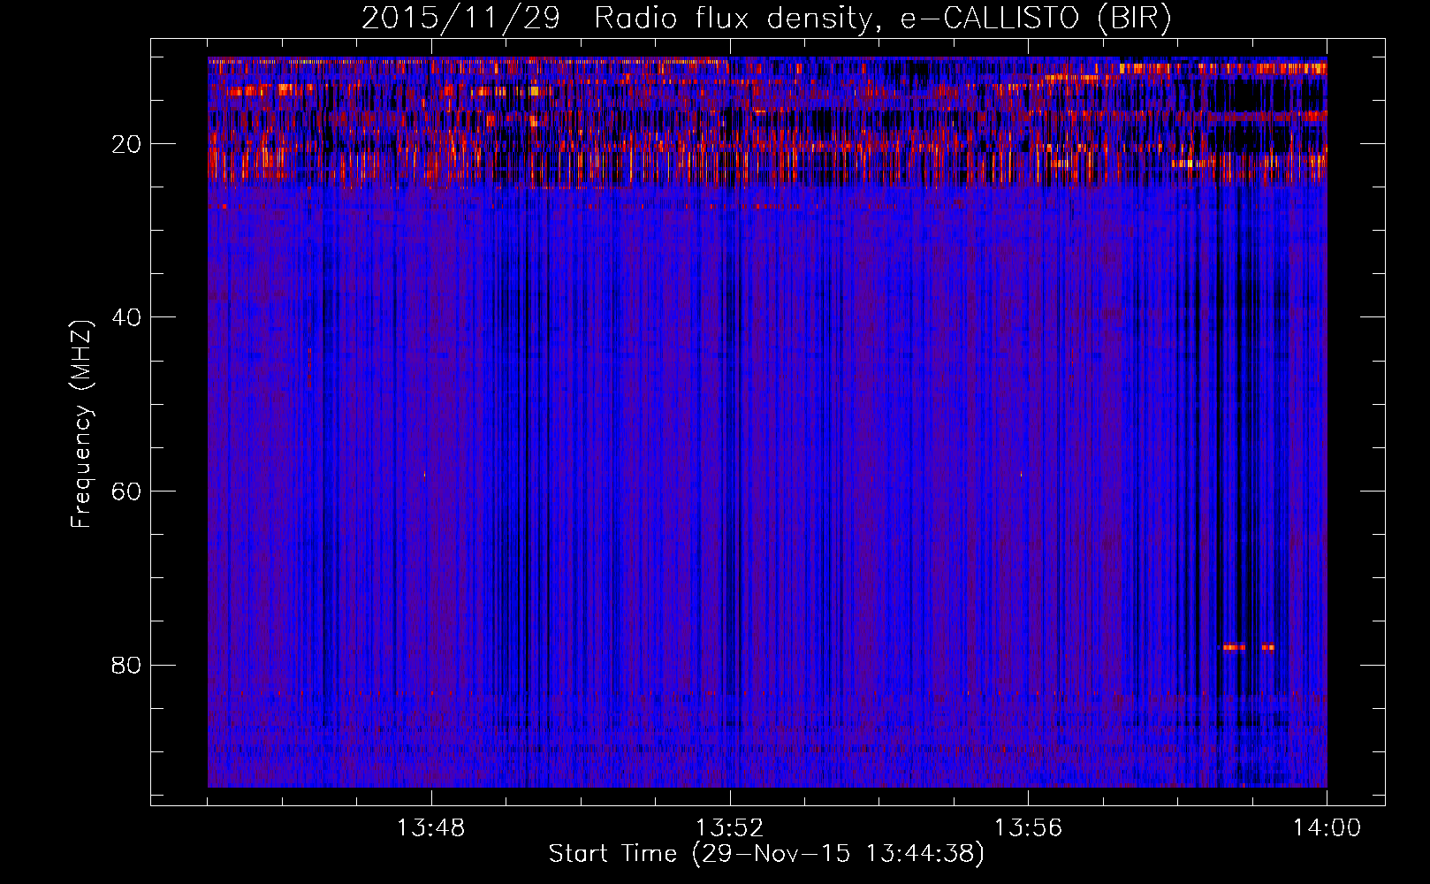Click the 13:48 time tick label

[431, 828]
